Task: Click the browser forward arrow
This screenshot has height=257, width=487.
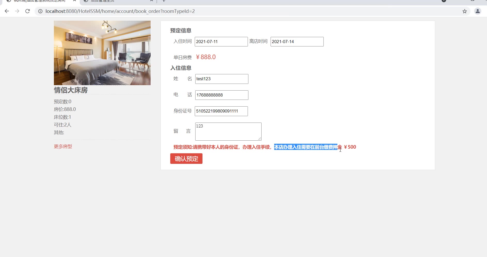Action: point(17,11)
